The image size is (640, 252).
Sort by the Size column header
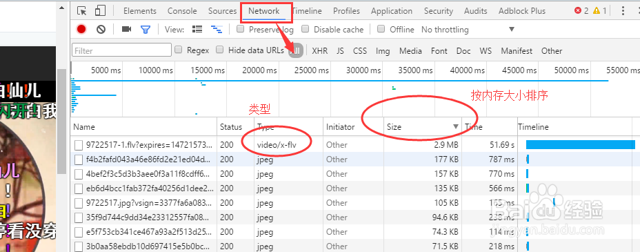[423, 127]
